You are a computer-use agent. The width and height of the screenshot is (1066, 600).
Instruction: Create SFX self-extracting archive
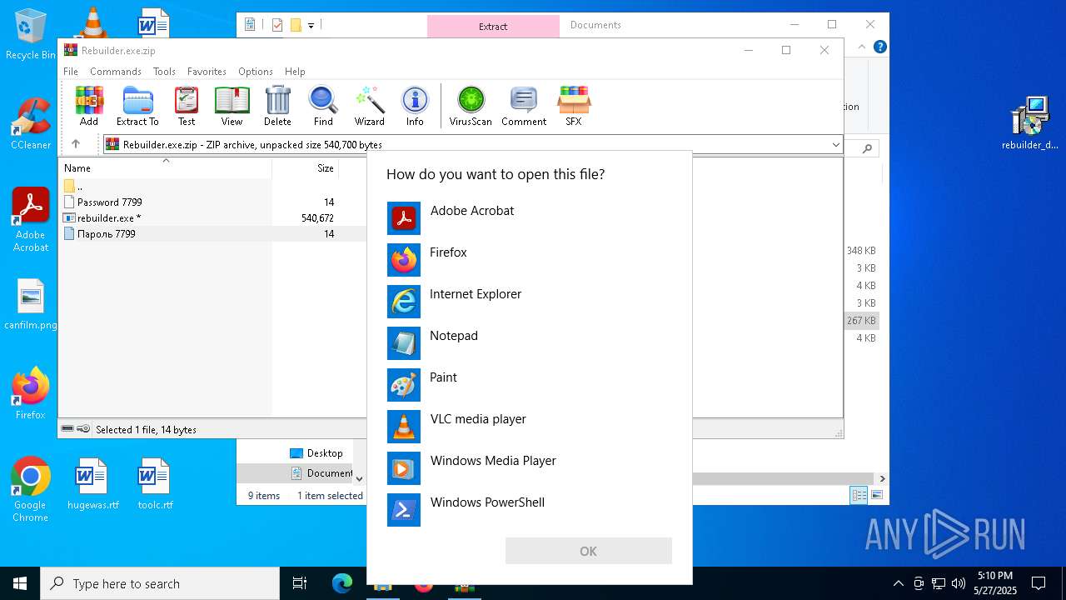574,106
